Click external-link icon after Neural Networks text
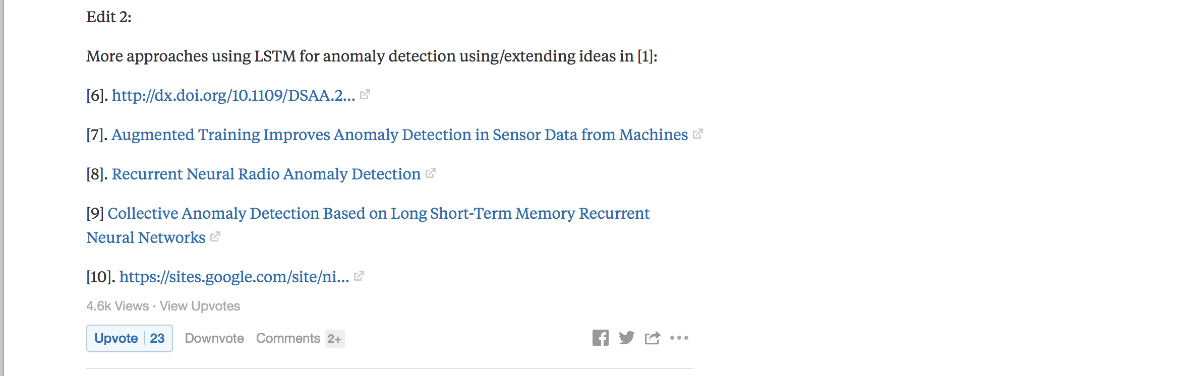This screenshot has height=376, width=1179. coord(215,236)
